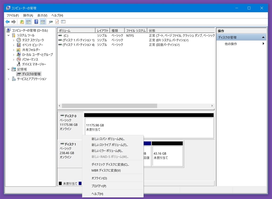The image size is (272, 199).
Task: Open the 操作(A) menu
Action: [x=28, y=15]
